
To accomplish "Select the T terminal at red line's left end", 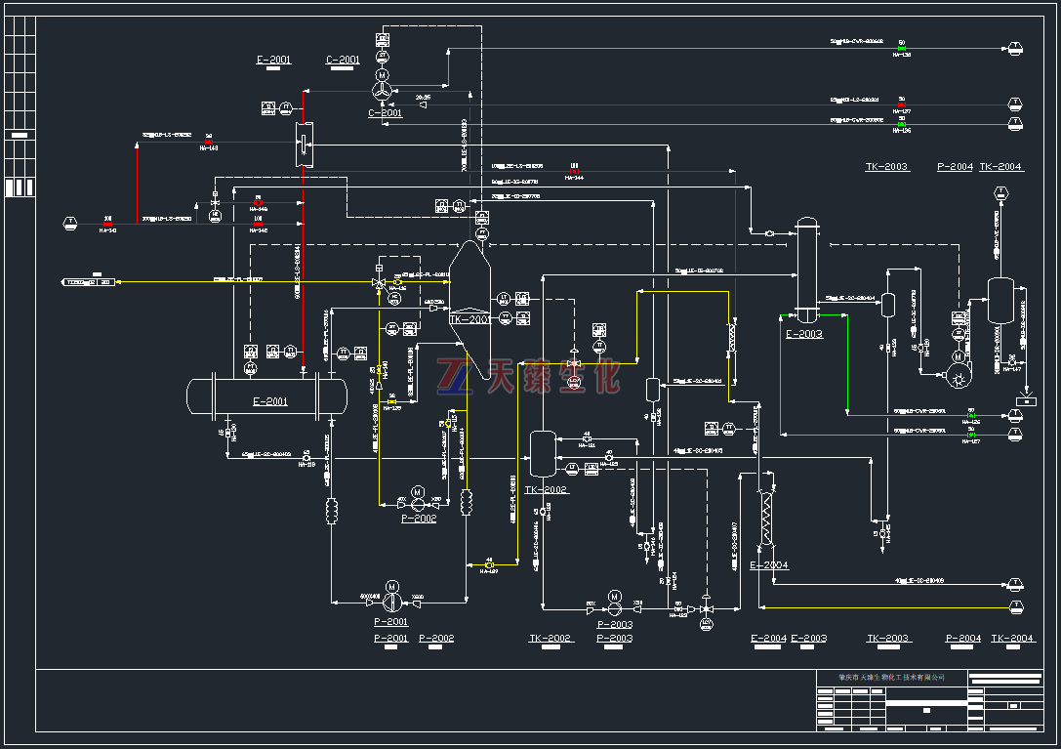I will (70, 222).
